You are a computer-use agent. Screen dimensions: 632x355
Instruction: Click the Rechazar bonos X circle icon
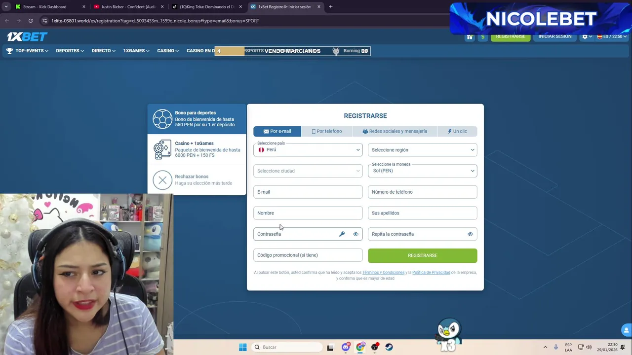(162, 180)
